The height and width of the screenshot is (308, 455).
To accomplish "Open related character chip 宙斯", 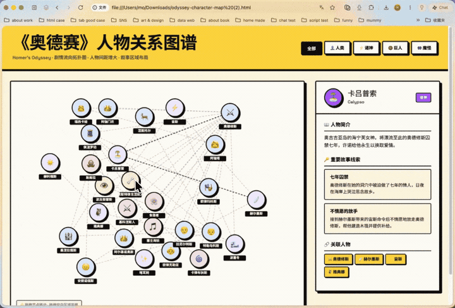I will 396,259.
